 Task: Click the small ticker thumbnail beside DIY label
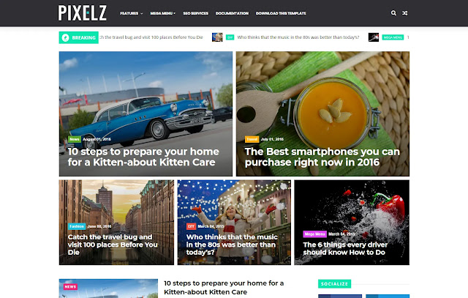pyautogui.click(x=217, y=37)
